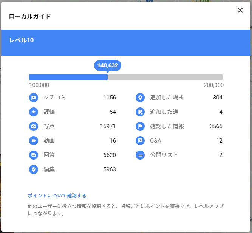Click the 動画 label
The width and height of the screenshot is (252, 233).
(49, 140)
